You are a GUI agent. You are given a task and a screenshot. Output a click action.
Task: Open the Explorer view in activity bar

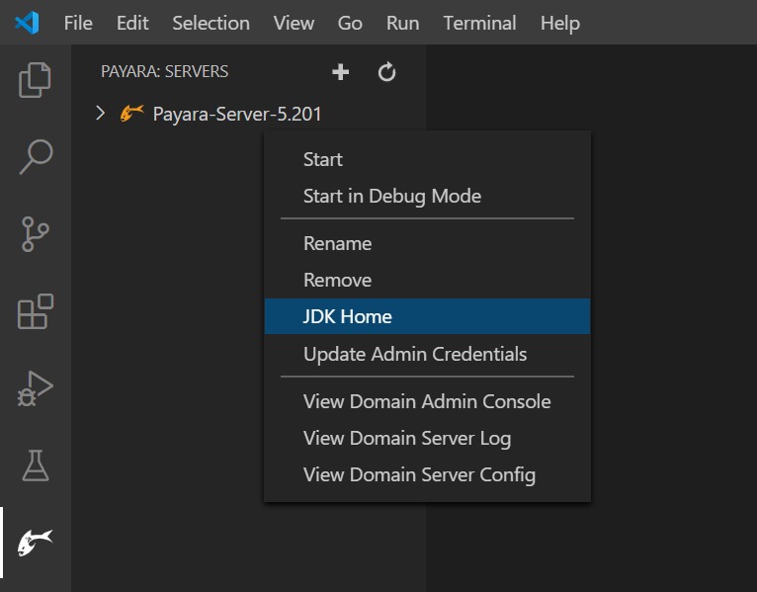[36, 80]
